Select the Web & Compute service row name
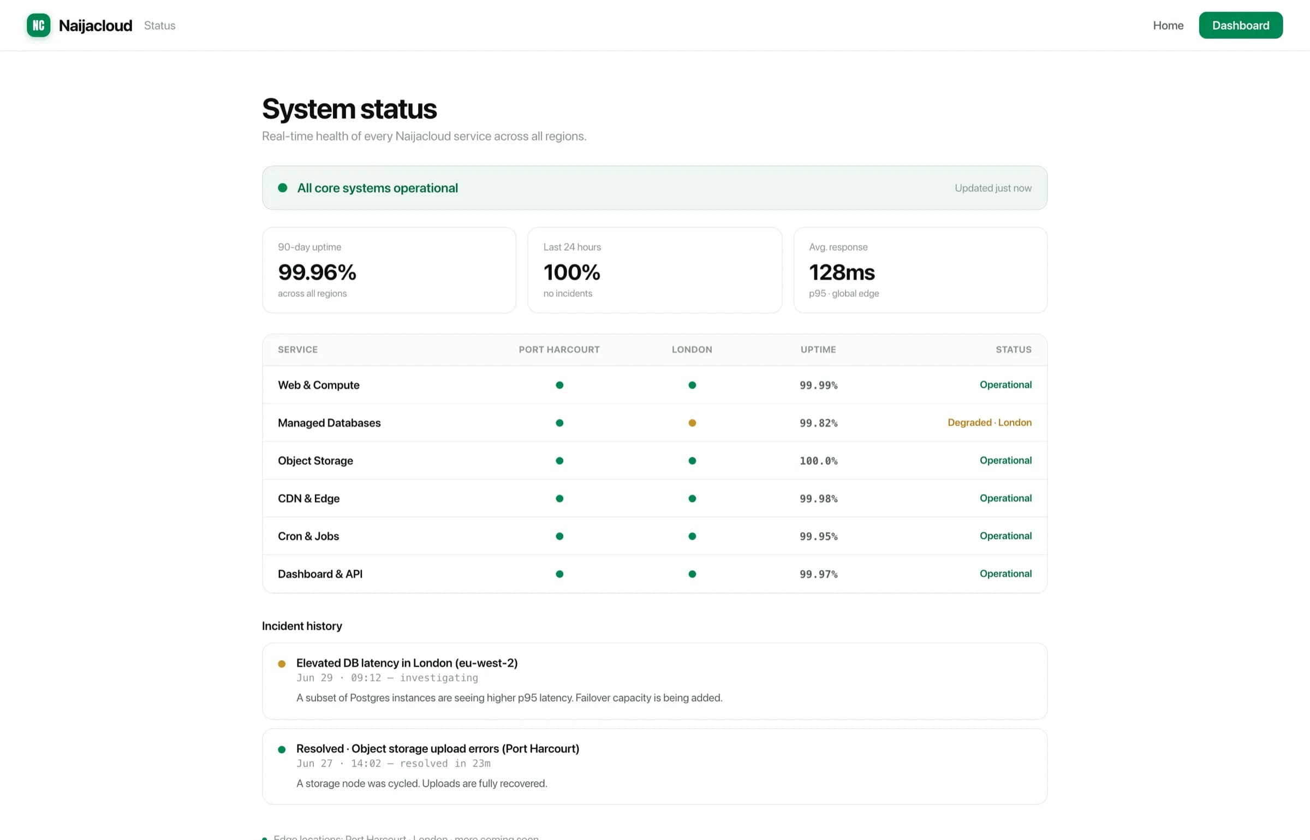Viewport: 1310px width, 840px height. (x=319, y=385)
